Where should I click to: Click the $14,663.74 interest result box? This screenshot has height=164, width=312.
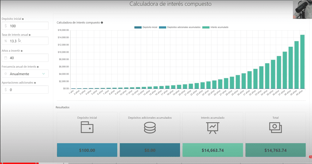[212, 150]
